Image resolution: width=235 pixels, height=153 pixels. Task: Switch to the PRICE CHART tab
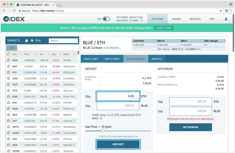tap(91, 59)
